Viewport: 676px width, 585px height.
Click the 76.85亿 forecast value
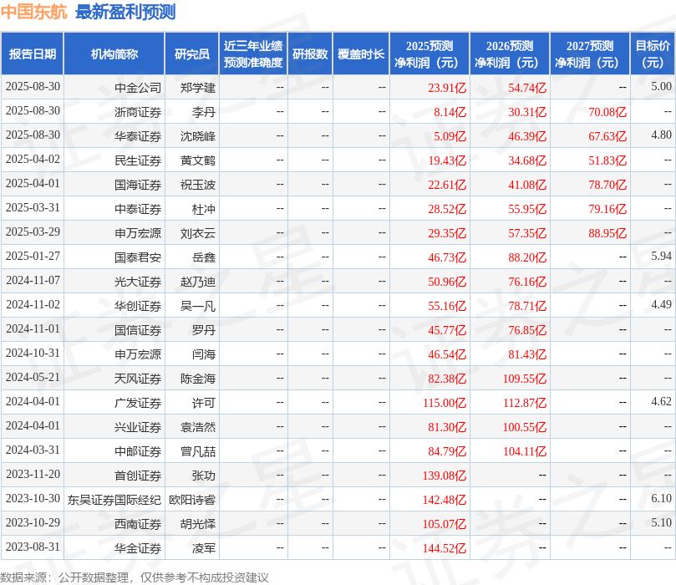click(527, 330)
